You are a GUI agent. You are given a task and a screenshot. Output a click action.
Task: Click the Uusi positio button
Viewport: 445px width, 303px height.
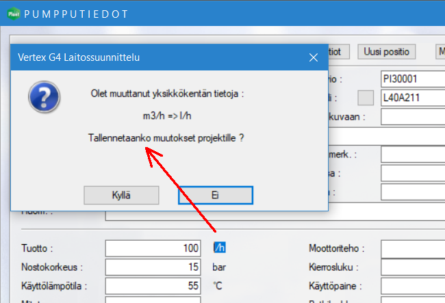[386, 51]
